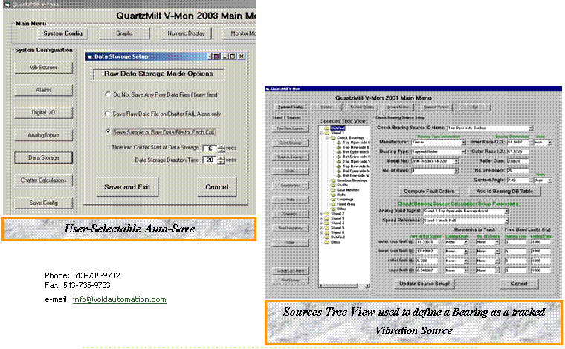Open the Model No. dropdown
Image resolution: width=565 pixels, height=349 pixels.
point(456,161)
